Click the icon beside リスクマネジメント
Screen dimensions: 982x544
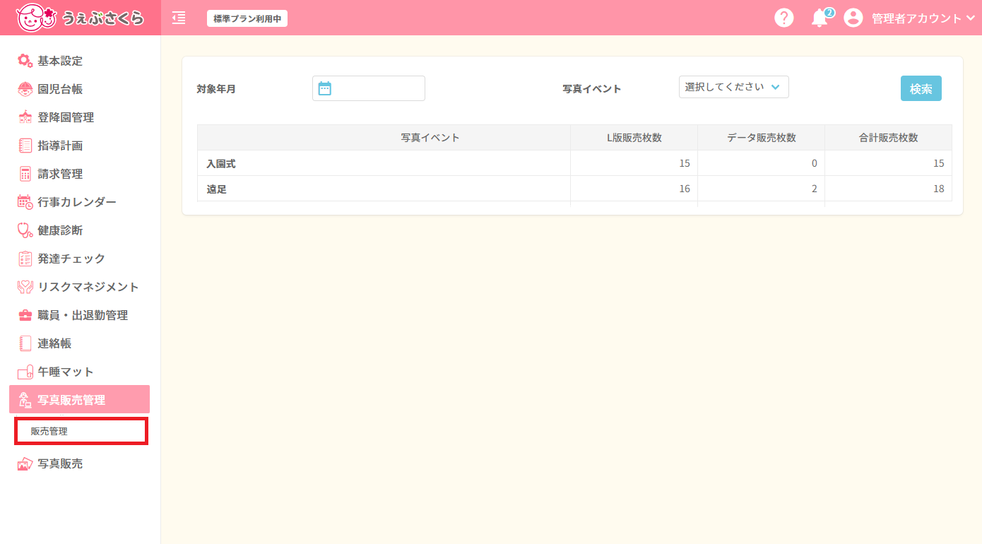tap(25, 287)
